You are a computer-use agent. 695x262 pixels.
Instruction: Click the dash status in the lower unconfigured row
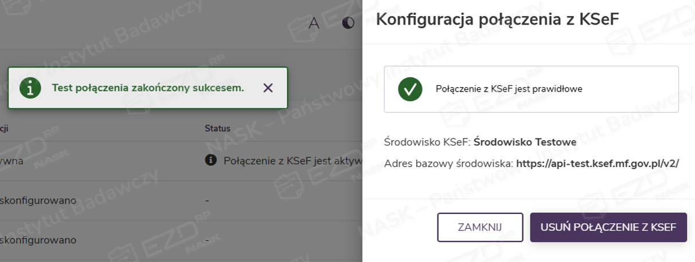pyautogui.click(x=207, y=240)
